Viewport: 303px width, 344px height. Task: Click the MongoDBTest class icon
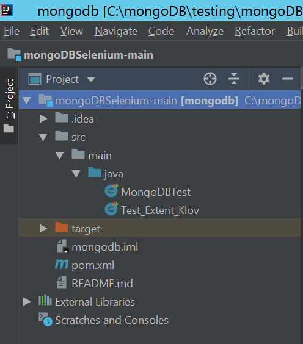(x=111, y=191)
